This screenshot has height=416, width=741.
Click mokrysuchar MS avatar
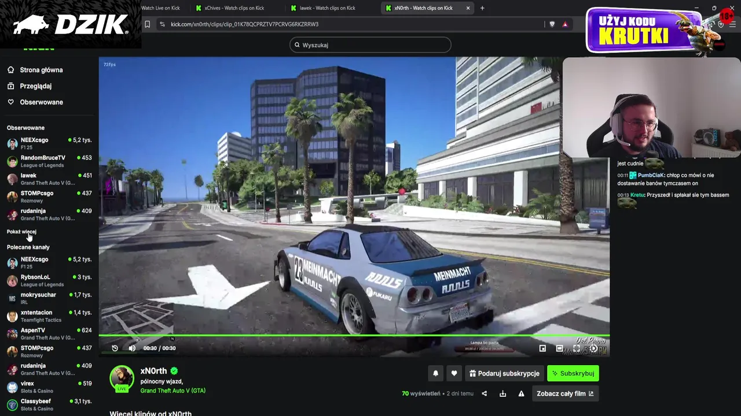click(x=12, y=299)
